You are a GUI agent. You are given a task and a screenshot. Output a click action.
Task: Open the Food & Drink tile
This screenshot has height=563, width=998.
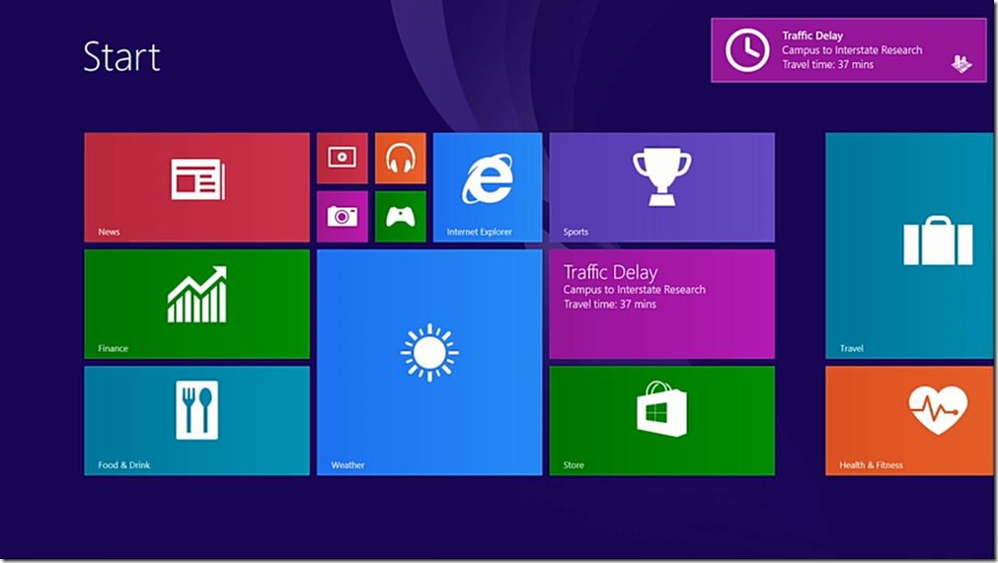196,420
